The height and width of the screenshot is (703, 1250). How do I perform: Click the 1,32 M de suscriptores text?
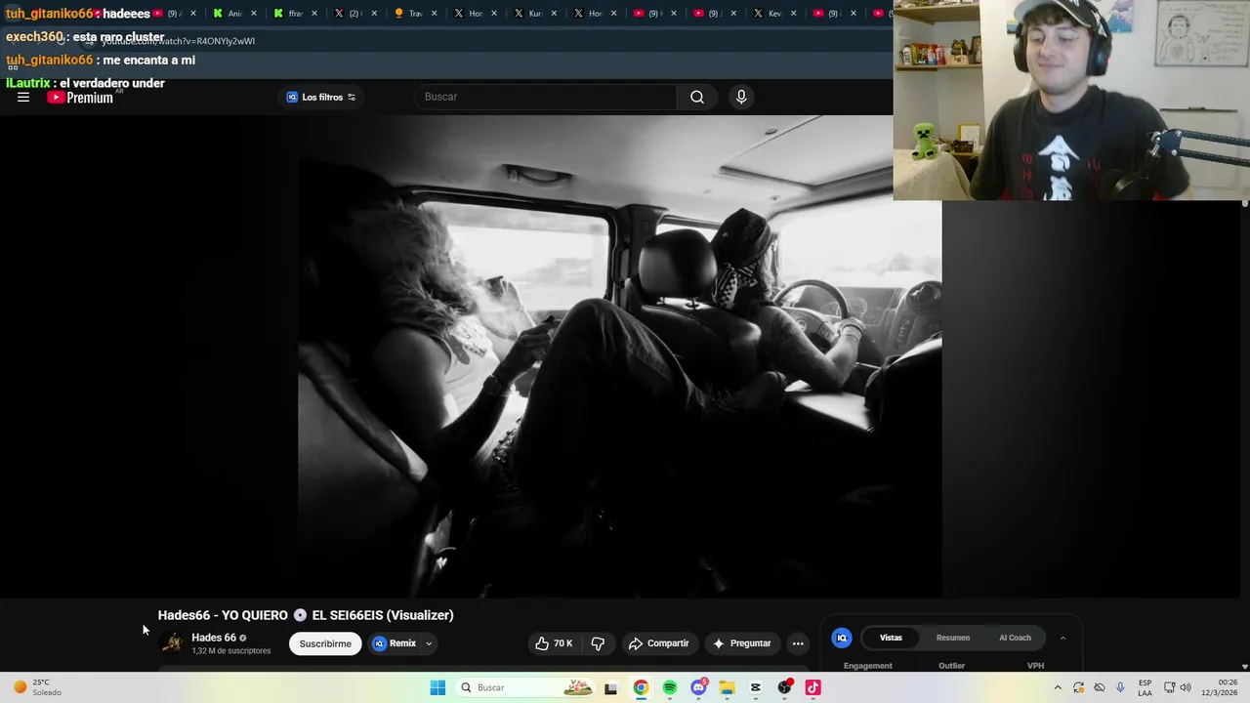[231, 651]
